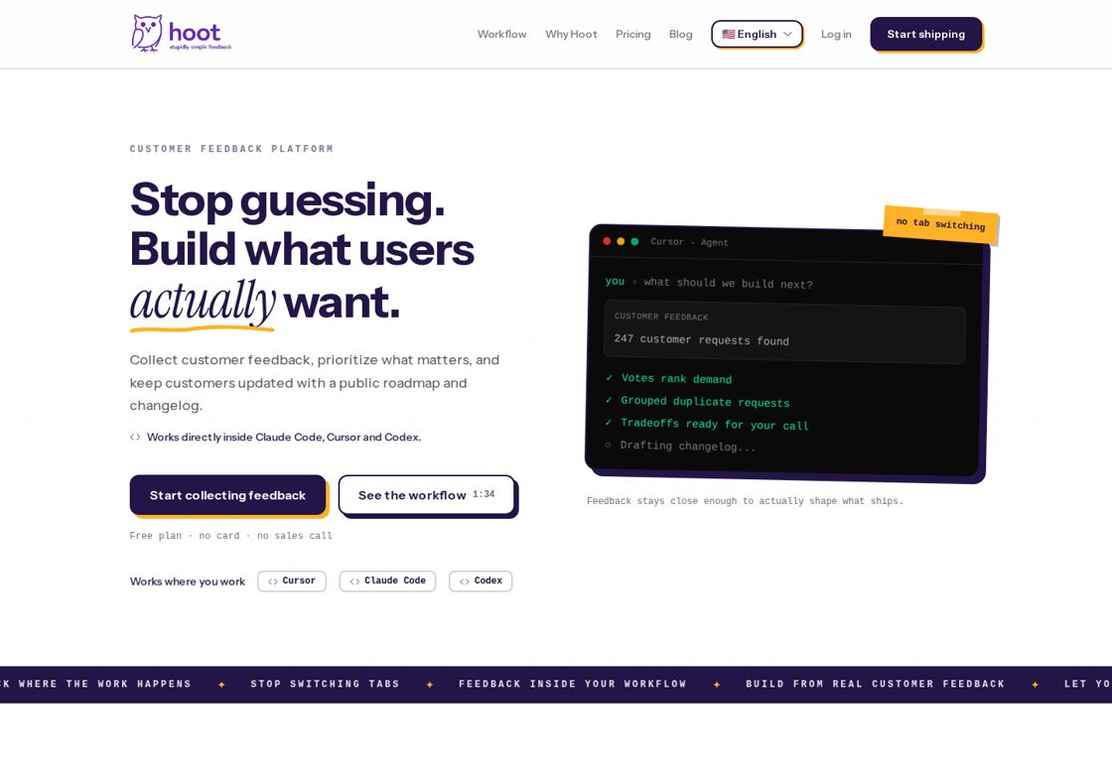1112x772 pixels.
Task: Click 'Free plan · no card · no sales call' text
Action: pos(230,536)
